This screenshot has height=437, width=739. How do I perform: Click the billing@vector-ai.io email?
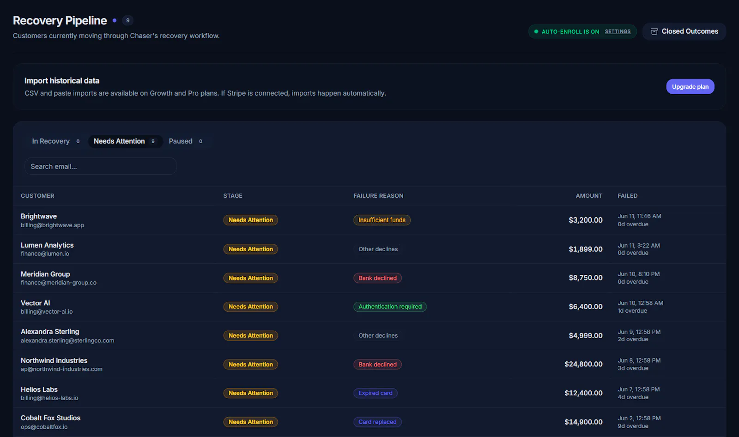(47, 312)
